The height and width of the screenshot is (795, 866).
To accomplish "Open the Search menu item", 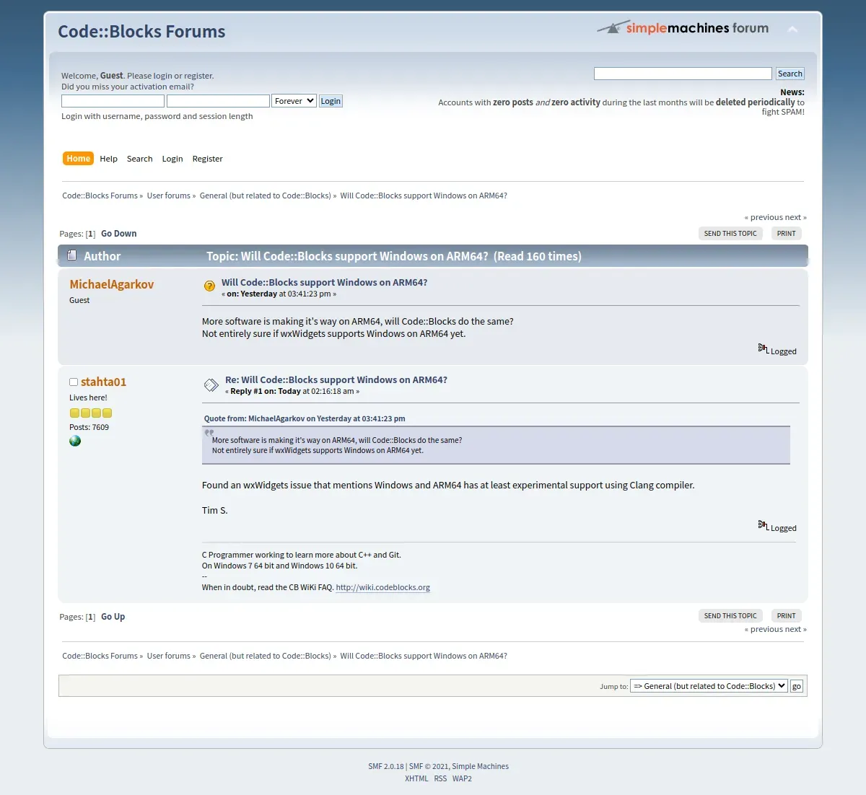I will pyautogui.click(x=139, y=159).
